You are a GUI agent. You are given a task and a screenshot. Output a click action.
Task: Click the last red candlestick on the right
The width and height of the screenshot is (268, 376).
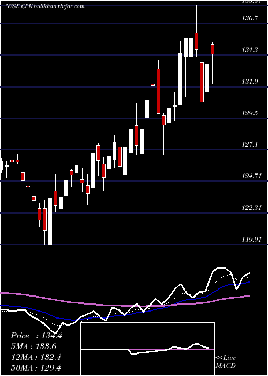point(212,49)
